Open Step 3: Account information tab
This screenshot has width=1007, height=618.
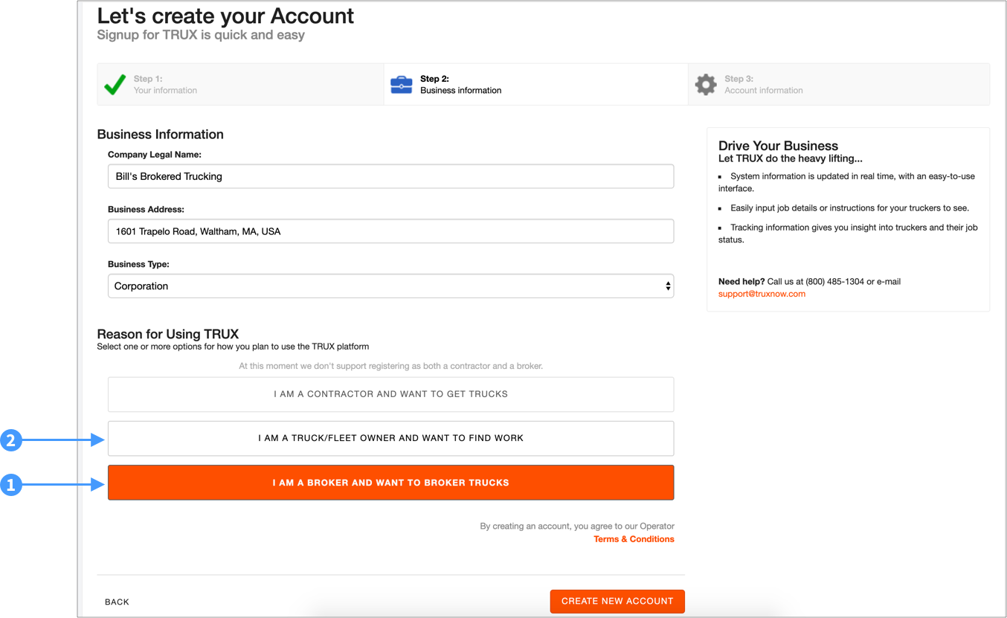839,84
